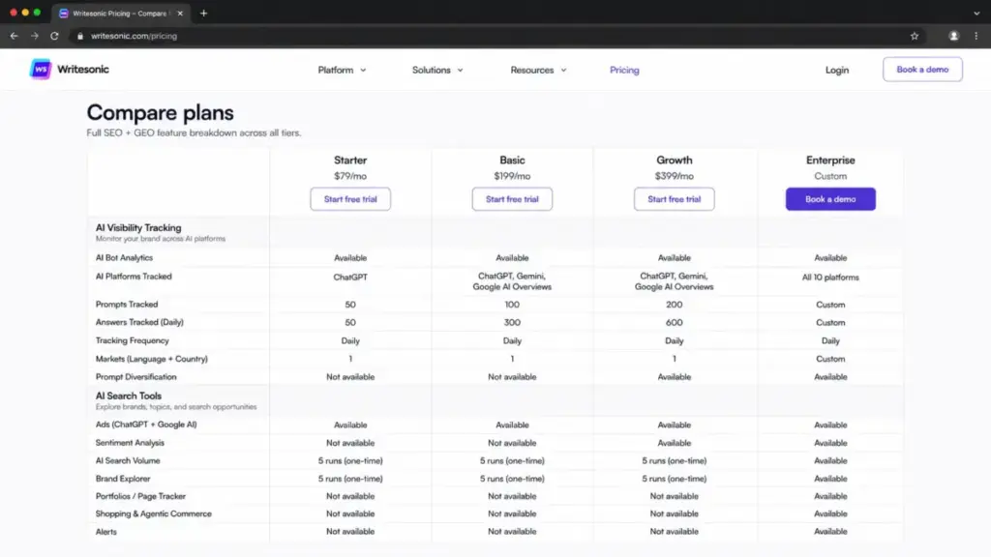Click the browser forward arrow

34,36
